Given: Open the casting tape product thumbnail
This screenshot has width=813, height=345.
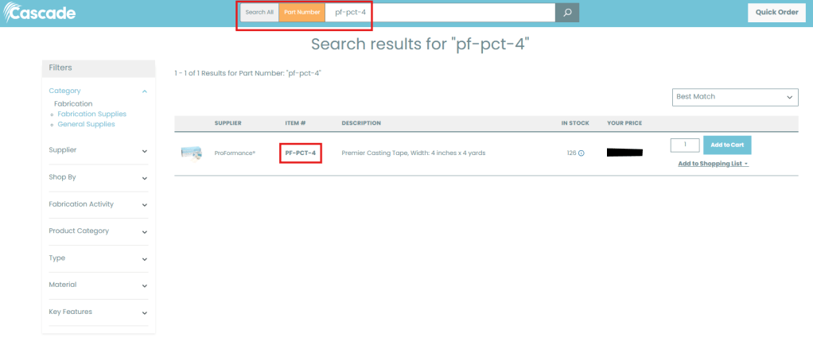Looking at the screenshot, I should [x=192, y=153].
